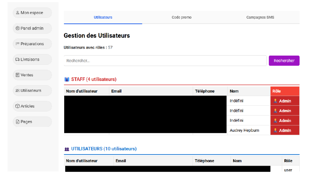Click Téléphone column header in UTILISATEURS table
310x174 pixels.
tap(204, 161)
